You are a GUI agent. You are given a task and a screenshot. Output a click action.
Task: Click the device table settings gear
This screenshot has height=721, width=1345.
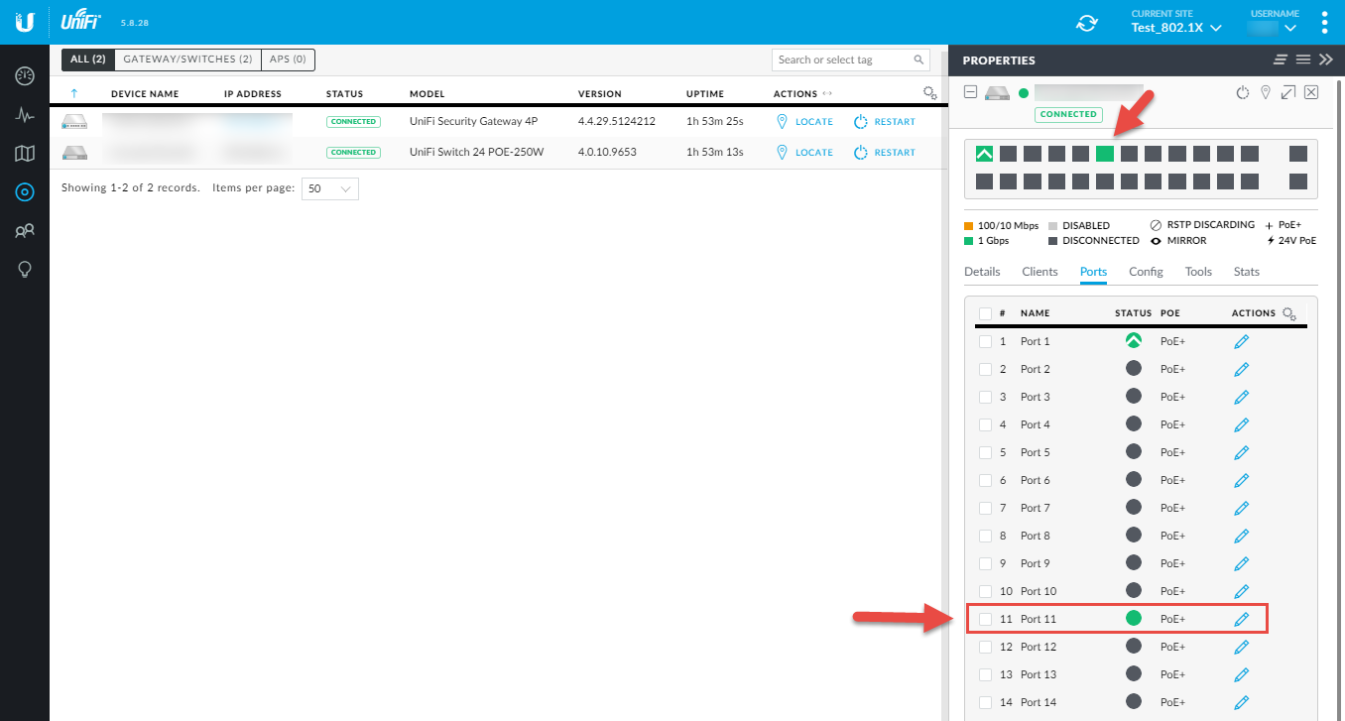pyautogui.click(x=929, y=93)
